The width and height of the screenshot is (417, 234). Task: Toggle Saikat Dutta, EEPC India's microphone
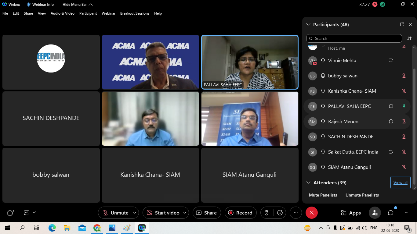(x=404, y=152)
